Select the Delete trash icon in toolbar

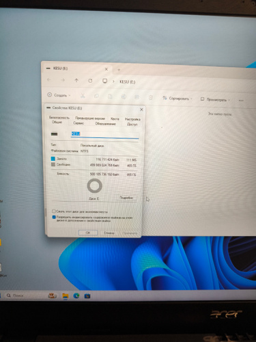coord(151,98)
